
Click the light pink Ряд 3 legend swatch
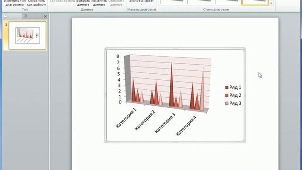pos(226,103)
